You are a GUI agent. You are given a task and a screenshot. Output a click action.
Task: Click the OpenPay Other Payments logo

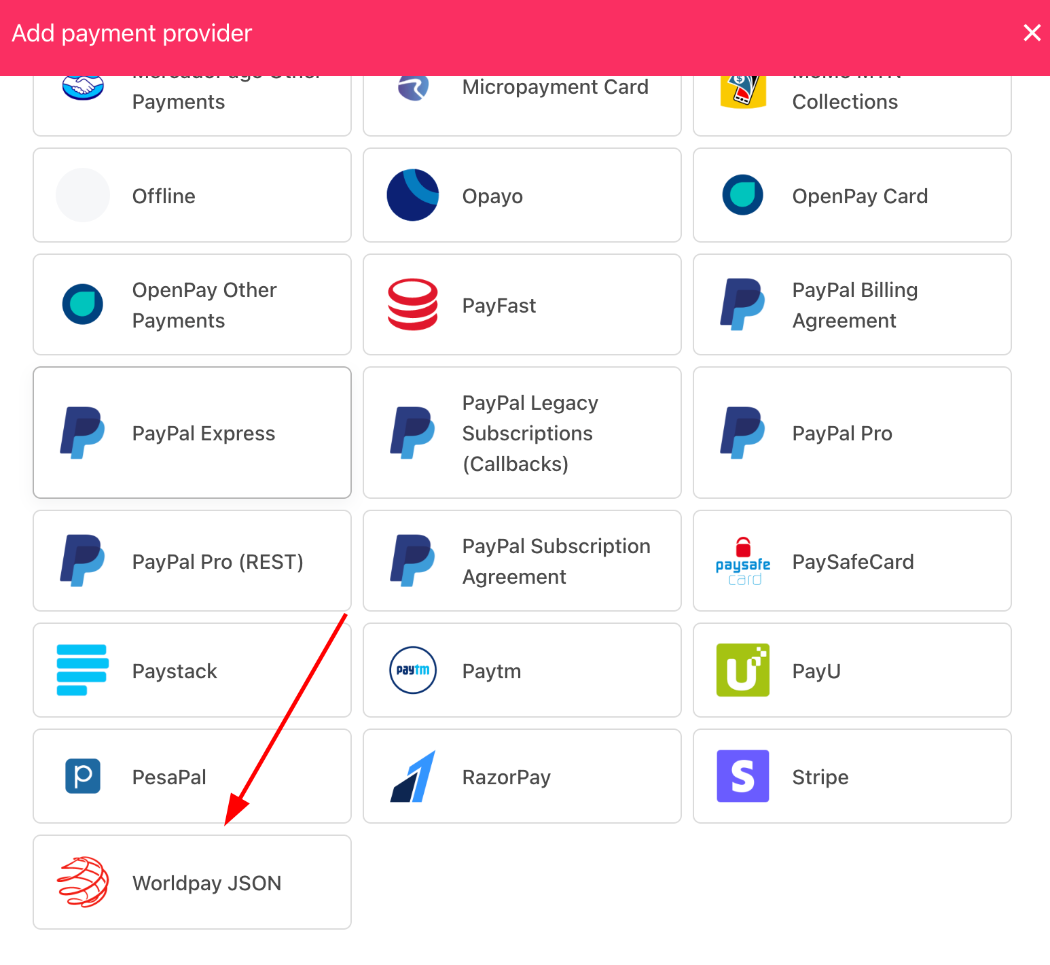click(x=83, y=304)
